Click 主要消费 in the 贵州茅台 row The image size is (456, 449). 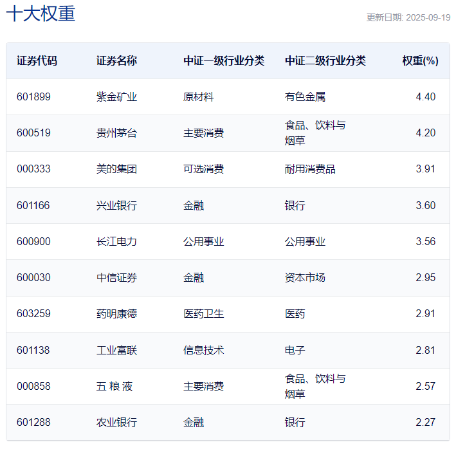[x=204, y=133]
